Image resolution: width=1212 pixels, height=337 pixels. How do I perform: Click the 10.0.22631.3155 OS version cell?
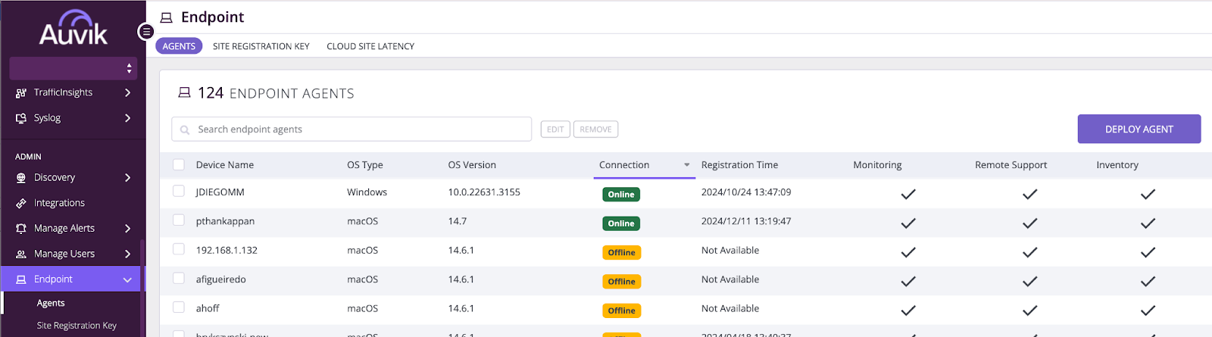point(484,192)
